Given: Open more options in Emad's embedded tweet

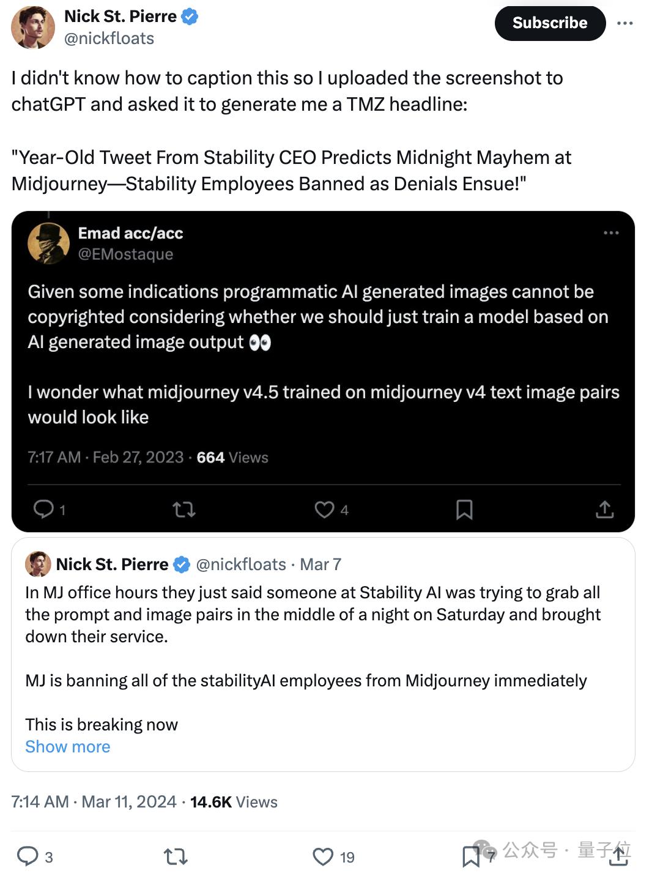Looking at the screenshot, I should [x=611, y=233].
